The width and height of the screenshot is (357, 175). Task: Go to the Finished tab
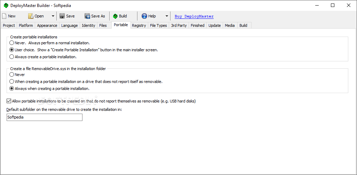coord(198,25)
